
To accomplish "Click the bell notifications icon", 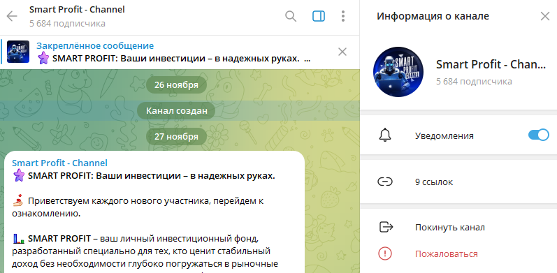I will click(x=385, y=135).
